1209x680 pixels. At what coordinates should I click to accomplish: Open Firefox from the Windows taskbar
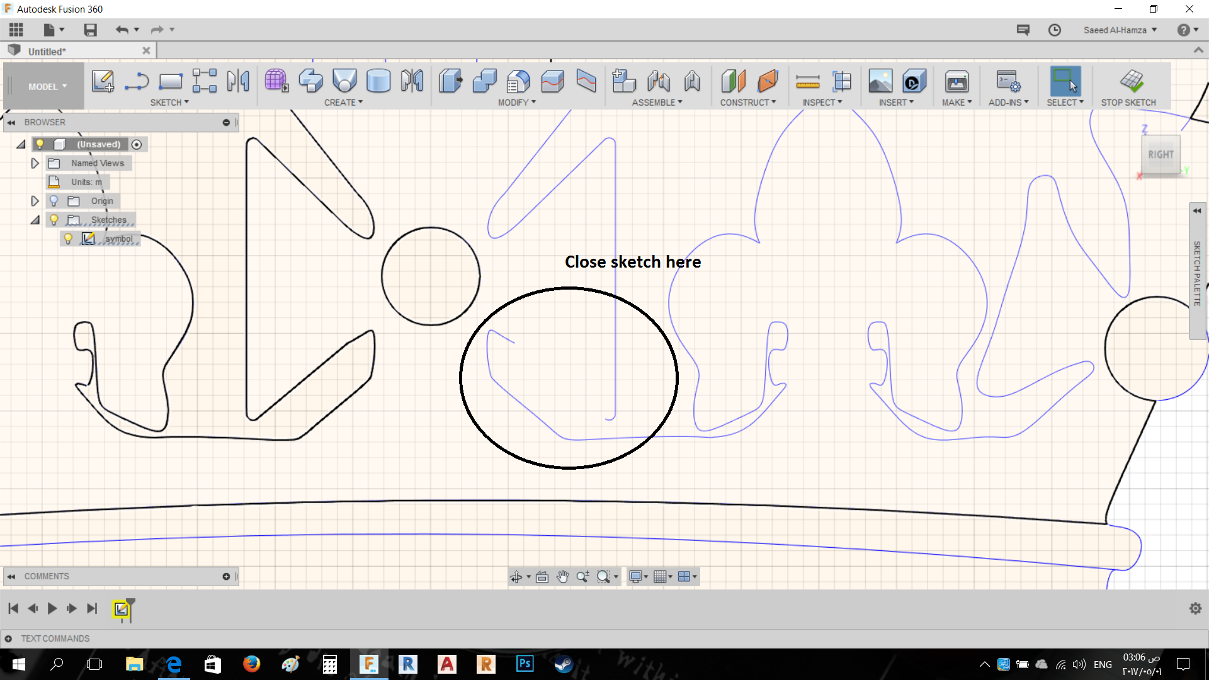point(251,664)
